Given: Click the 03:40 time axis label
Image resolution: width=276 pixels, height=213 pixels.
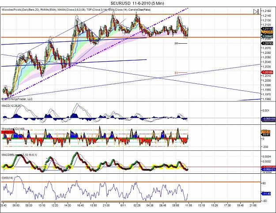Looking at the screenshot, I should coord(4,205).
